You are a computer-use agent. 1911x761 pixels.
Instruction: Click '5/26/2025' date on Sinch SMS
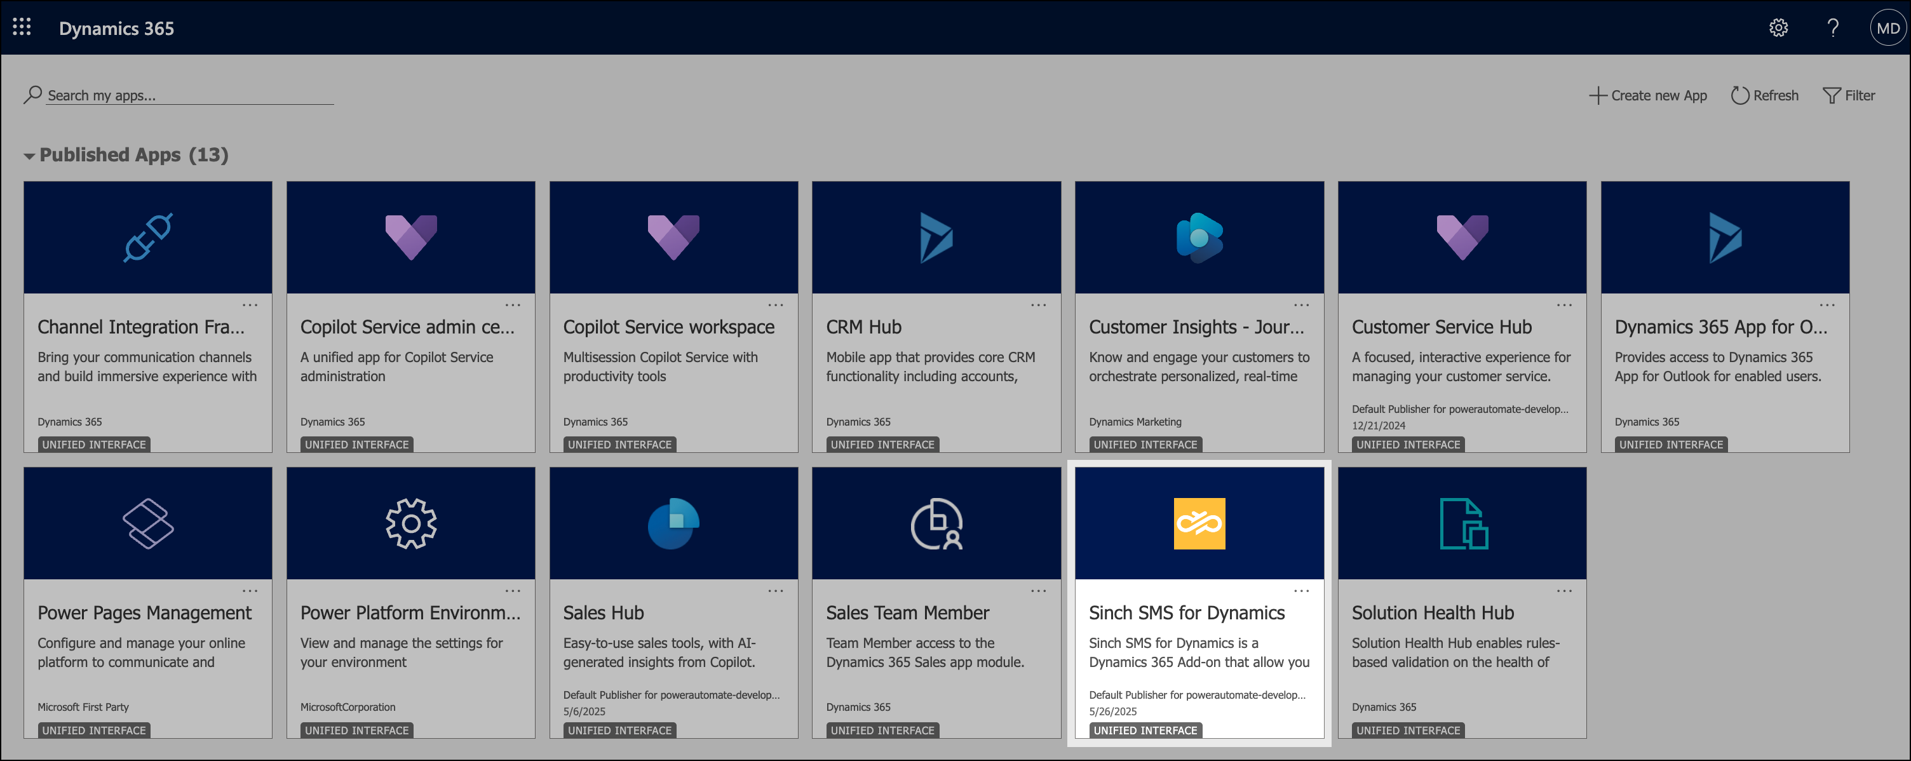(1113, 712)
